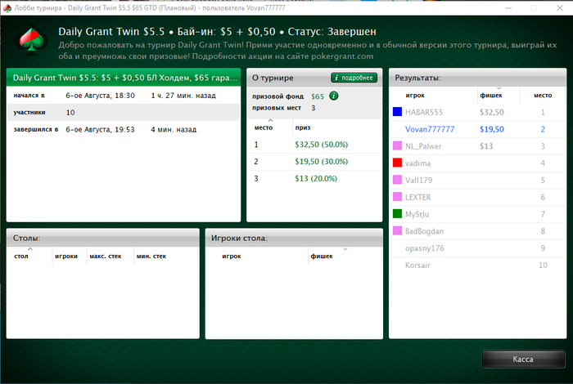Sort prizes by 'место' column header
The height and width of the screenshot is (384, 573).
[x=269, y=127]
